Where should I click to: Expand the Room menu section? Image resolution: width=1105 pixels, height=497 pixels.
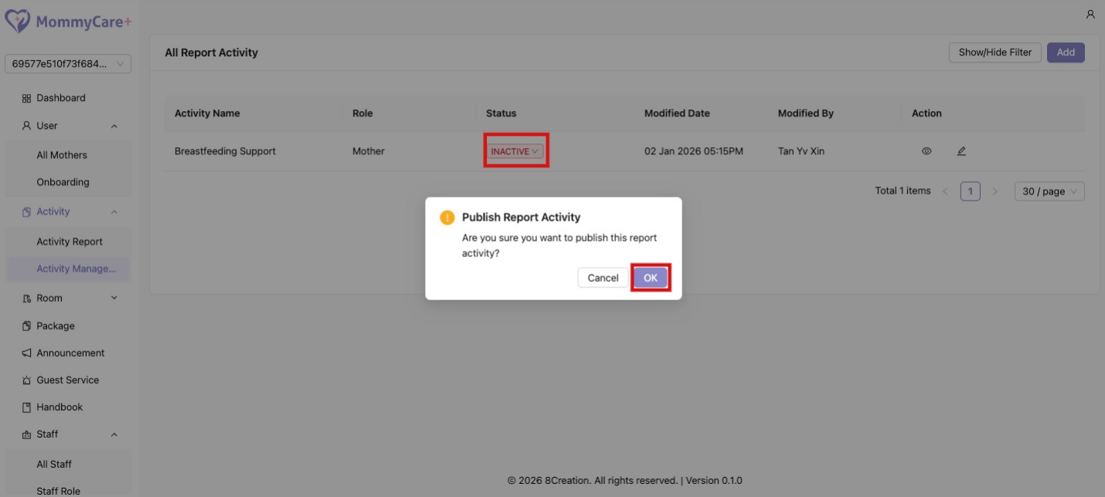click(x=114, y=298)
